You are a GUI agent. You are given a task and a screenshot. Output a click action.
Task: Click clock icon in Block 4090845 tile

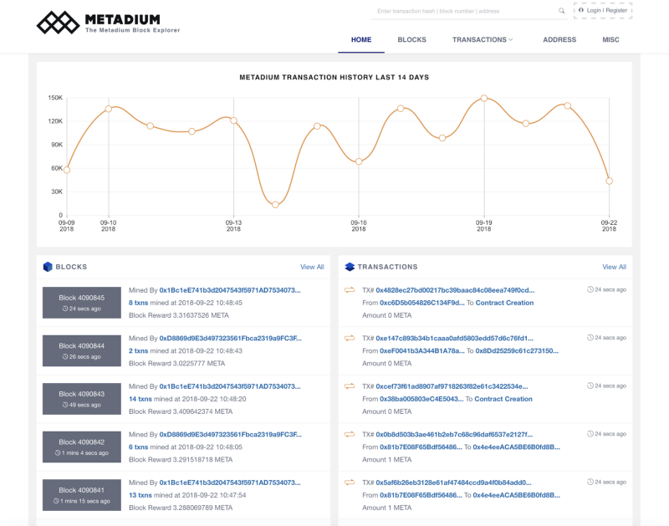pyautogui.click(x=65, y=309)
